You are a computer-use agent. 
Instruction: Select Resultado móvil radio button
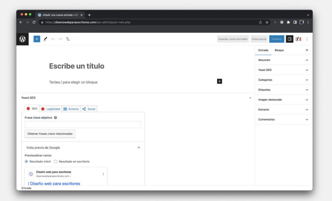(26, 162)
